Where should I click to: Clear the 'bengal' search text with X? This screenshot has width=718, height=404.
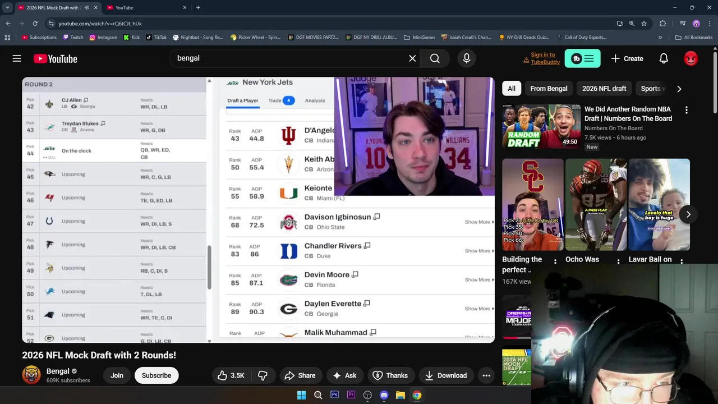click(x=412, y=58)
